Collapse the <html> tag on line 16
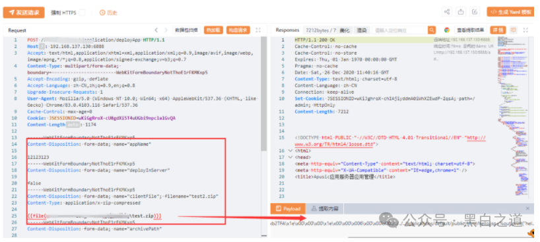This screenshot has width=540, height=242. click(290, 151)
